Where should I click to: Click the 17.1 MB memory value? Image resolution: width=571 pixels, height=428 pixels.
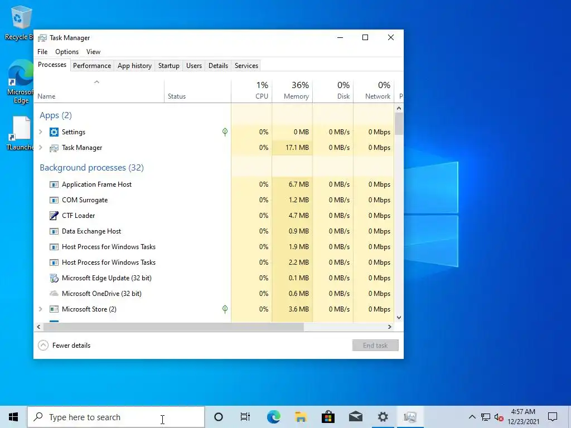tap(297, 148)
